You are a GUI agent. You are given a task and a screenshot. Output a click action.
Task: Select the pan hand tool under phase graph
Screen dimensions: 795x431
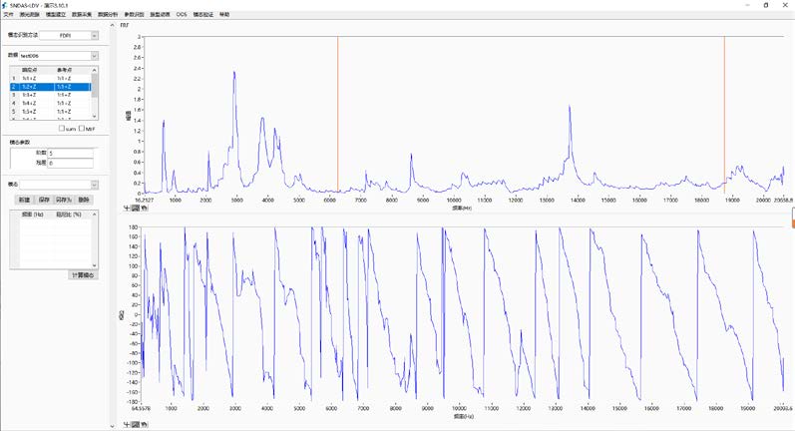click(x=144, y=425)
